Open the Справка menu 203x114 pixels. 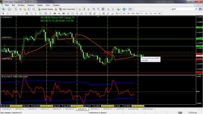coord(56,5)
